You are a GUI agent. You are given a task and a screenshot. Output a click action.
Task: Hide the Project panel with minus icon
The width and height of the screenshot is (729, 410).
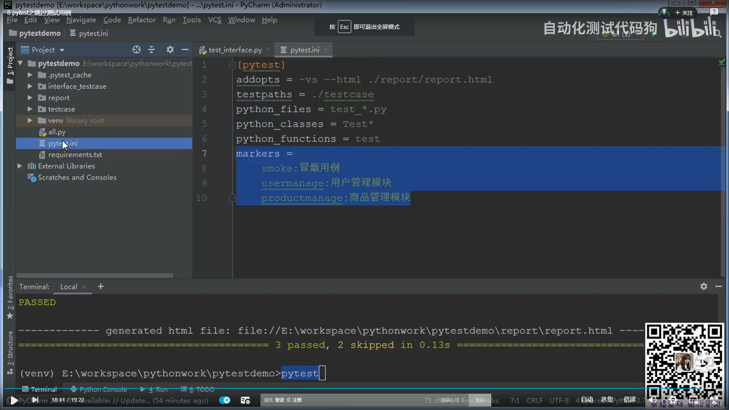point(185,50)
